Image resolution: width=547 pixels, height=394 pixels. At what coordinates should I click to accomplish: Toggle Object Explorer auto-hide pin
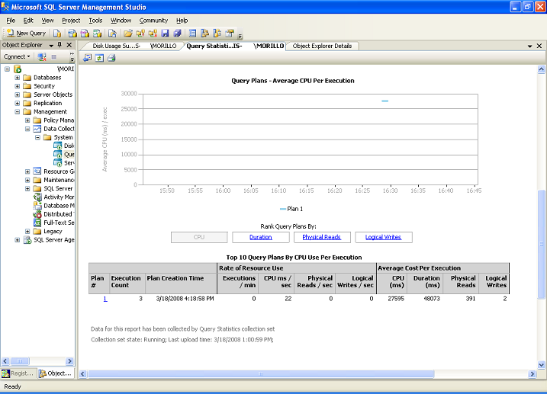tap(60, 45)
